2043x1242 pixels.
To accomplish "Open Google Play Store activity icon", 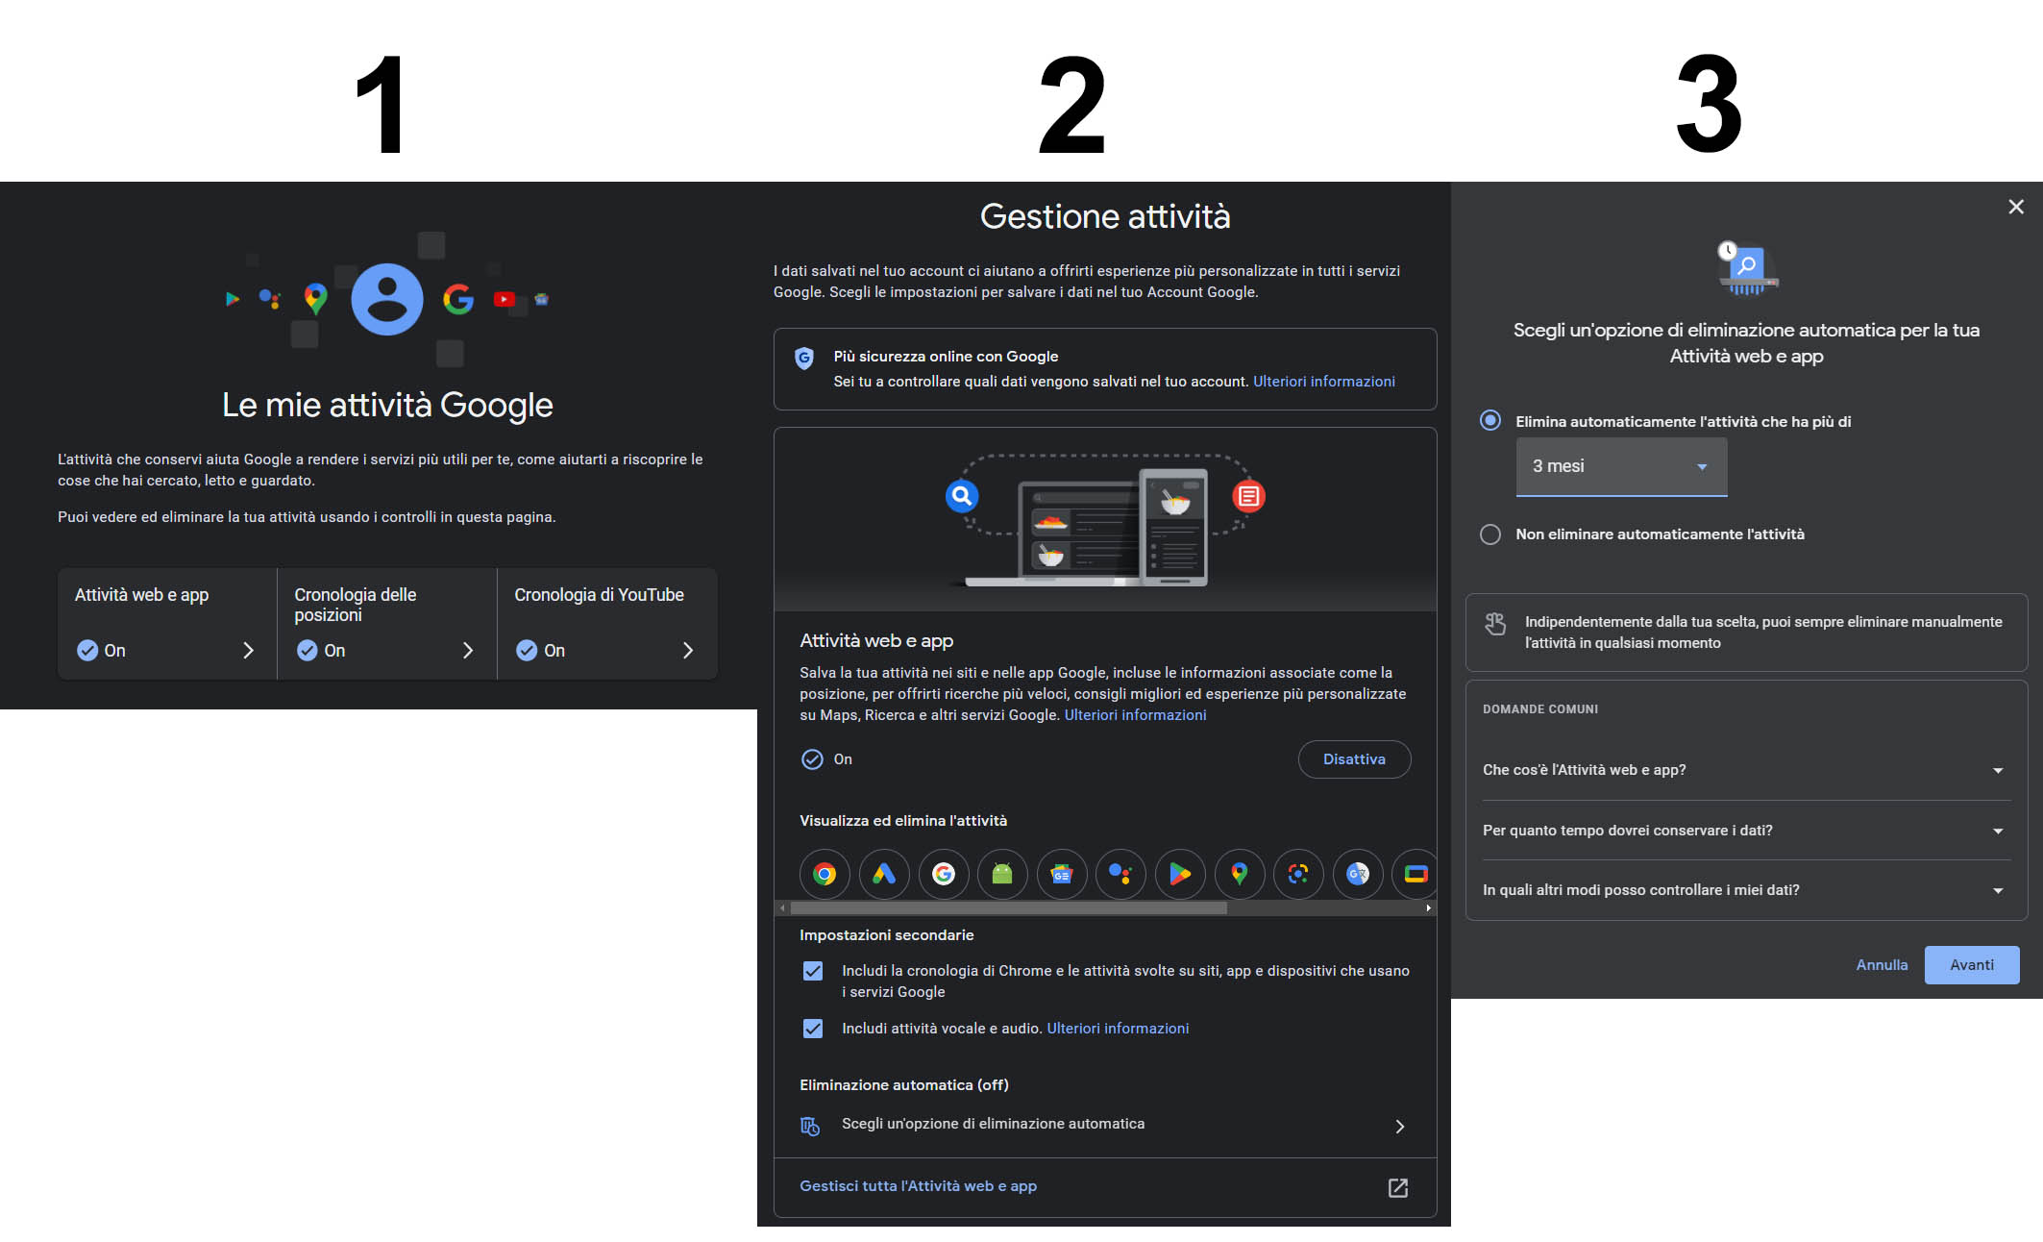I will pos(1180,874).
